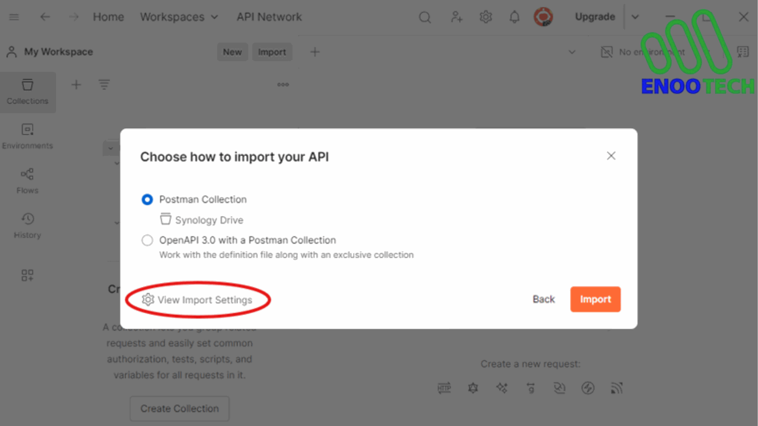Open the History sidebar icon
Viewport: 758px width, 426px height.
27,226
